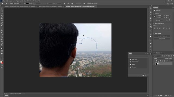Click the Share icon at top right
The height and width of the screenshot is (97, 174).
pos(172,4)
